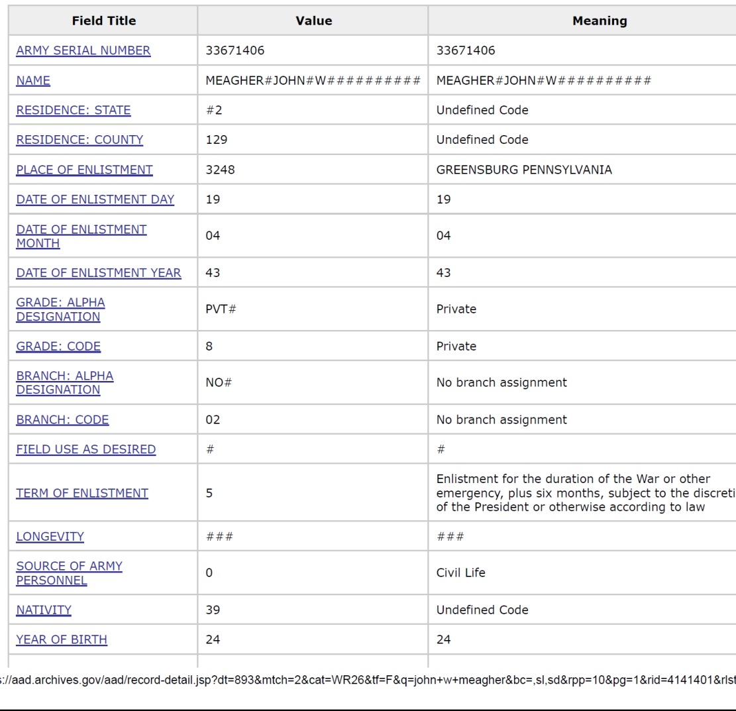
Task: Follow the BRANCH: CODE link
Action: click(62, 419)
